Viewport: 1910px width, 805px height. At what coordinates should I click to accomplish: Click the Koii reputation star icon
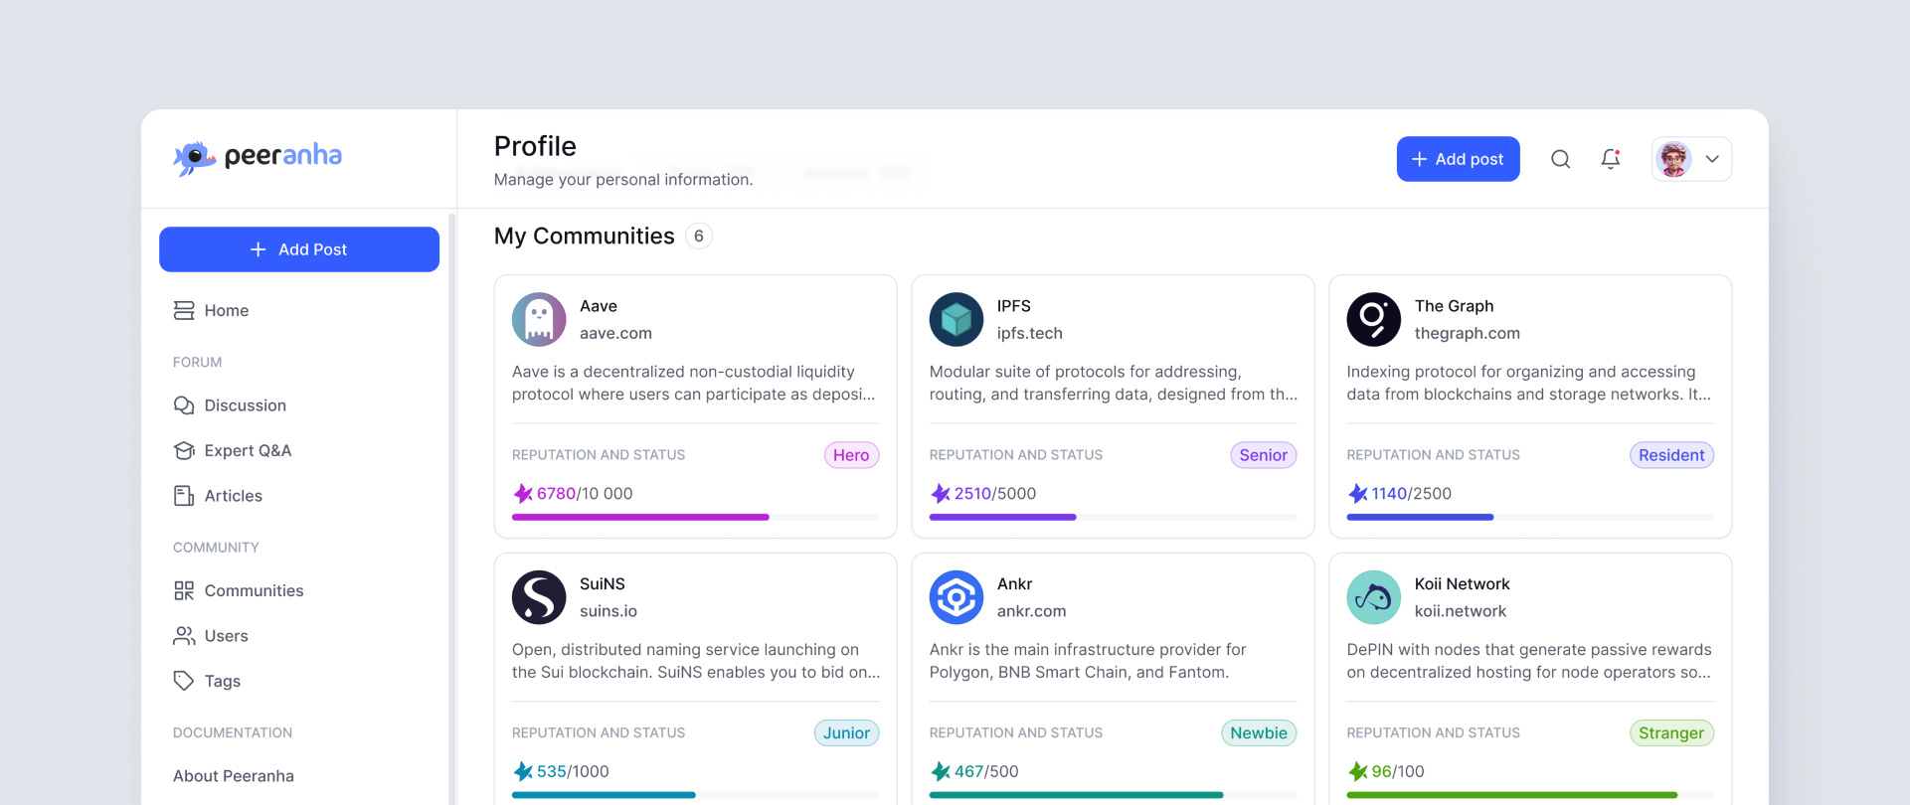[1358, 771]
